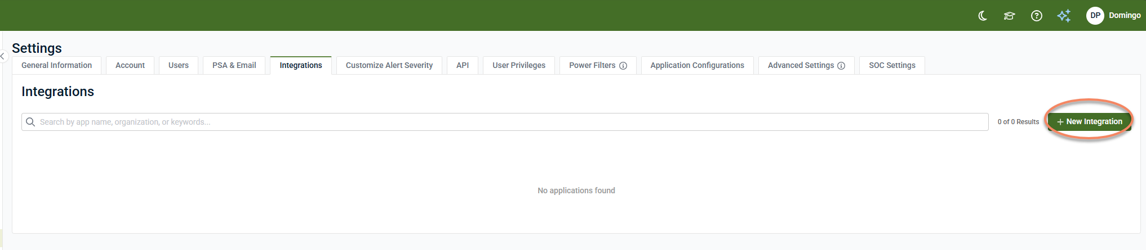Switch to the API tab

coord(463,65)
